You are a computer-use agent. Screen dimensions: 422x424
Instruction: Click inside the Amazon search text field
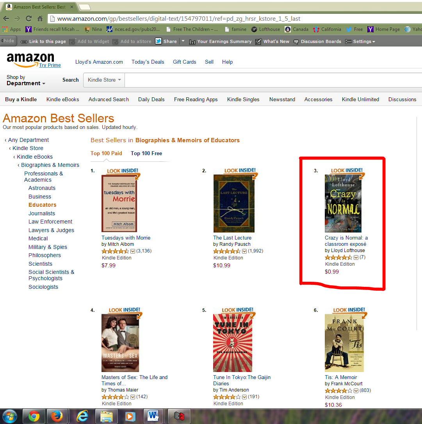(x=273, y=80)
